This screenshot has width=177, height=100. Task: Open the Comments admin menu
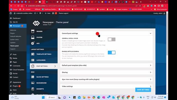pos(17,66)
